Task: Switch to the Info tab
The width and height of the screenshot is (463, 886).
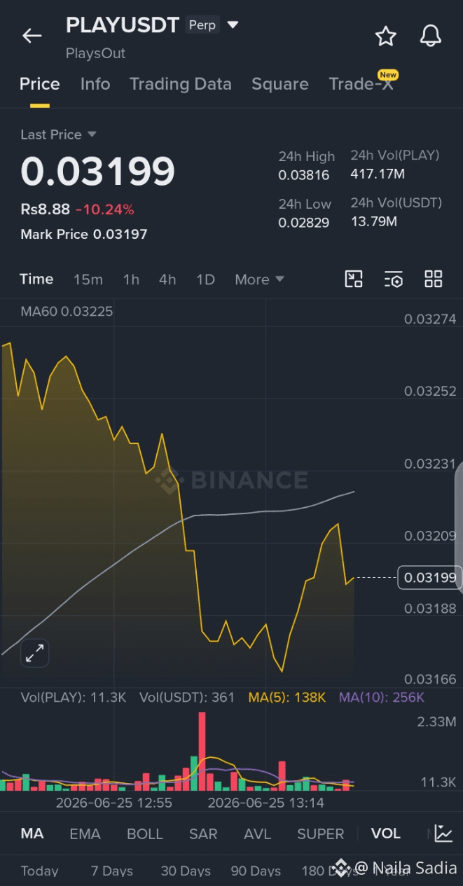Action: pos(95,84)
